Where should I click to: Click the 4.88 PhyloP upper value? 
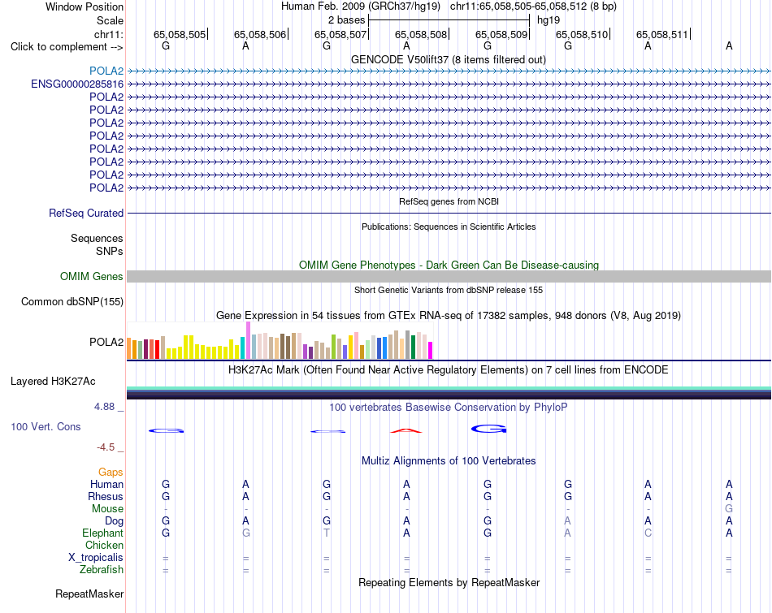[x=104, y=407]
